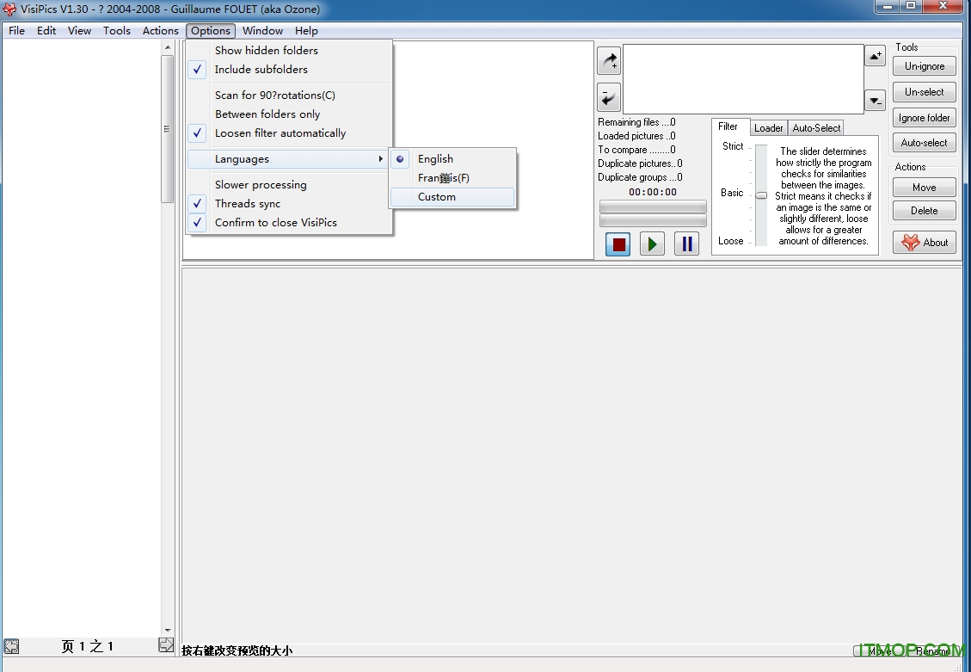Pause the scan with the Pause button
971x672 pixels.
click(x=686, y=244)
